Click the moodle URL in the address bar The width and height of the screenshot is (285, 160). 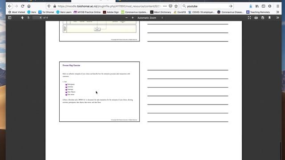coord(109,6)
